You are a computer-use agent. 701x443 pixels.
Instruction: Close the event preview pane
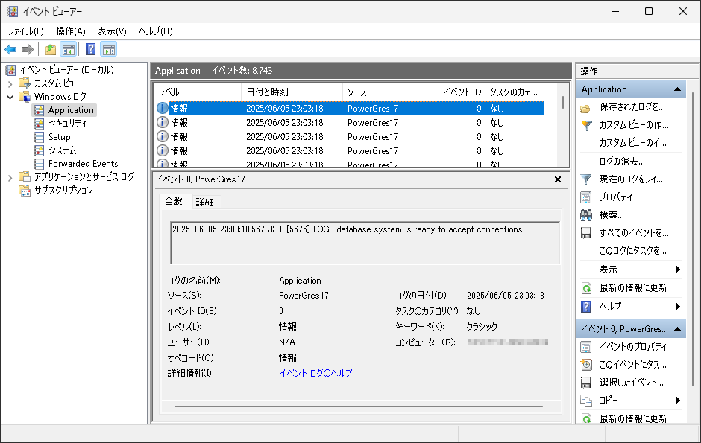tap(558, 179)
